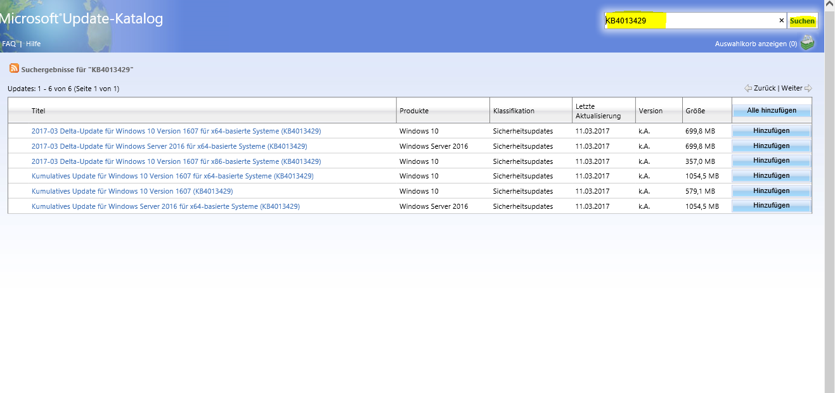The image size is (835, 393).
Task: Add Kumulatives Update 579,1 MB via Hinzufügen
Action: [x=772, y=191]
